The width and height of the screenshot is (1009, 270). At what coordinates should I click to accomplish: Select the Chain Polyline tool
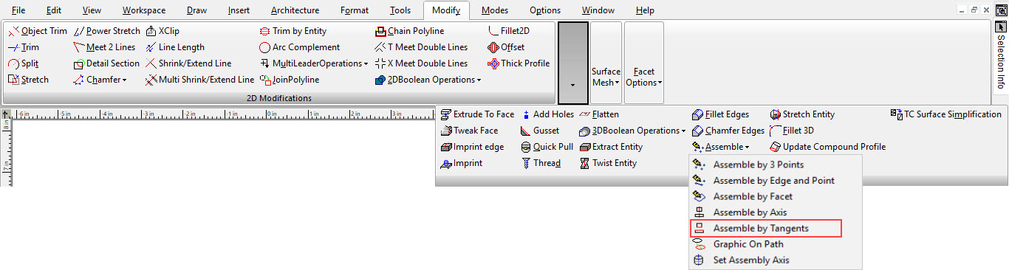click(x=409, y=31)
